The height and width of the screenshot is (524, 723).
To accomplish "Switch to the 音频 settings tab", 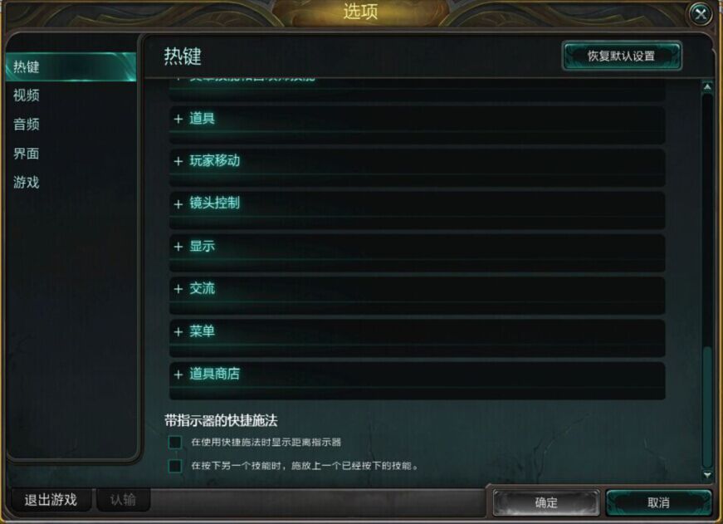I will 27,124.
